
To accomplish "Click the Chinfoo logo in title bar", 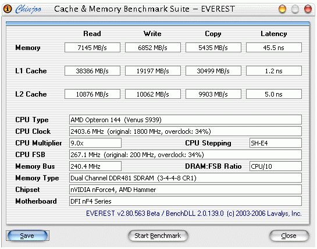I will point(29,9).
